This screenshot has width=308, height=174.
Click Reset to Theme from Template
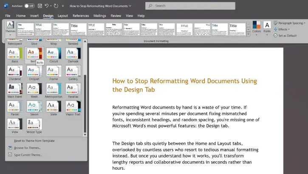(34, 141)
